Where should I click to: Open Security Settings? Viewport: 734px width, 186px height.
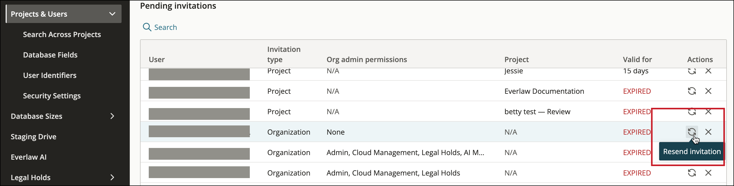(52, 96)
